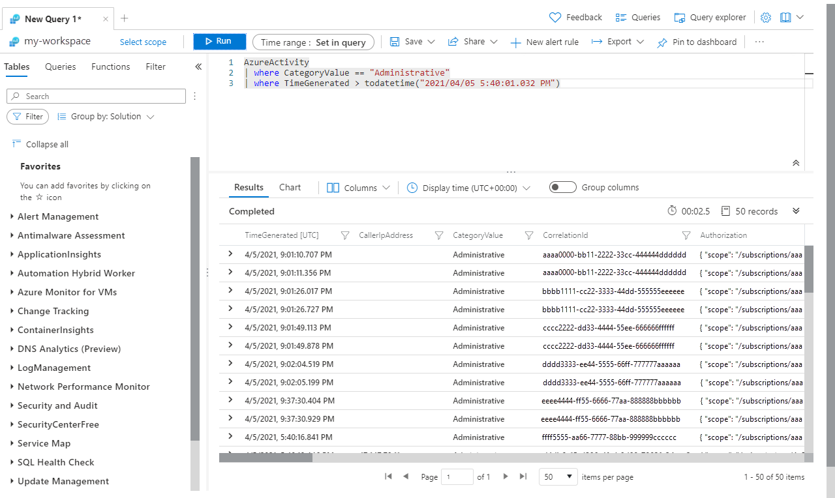Run the query with the Run button
Viewport: 835px width, 498px height.
click(x=219, y=42)
